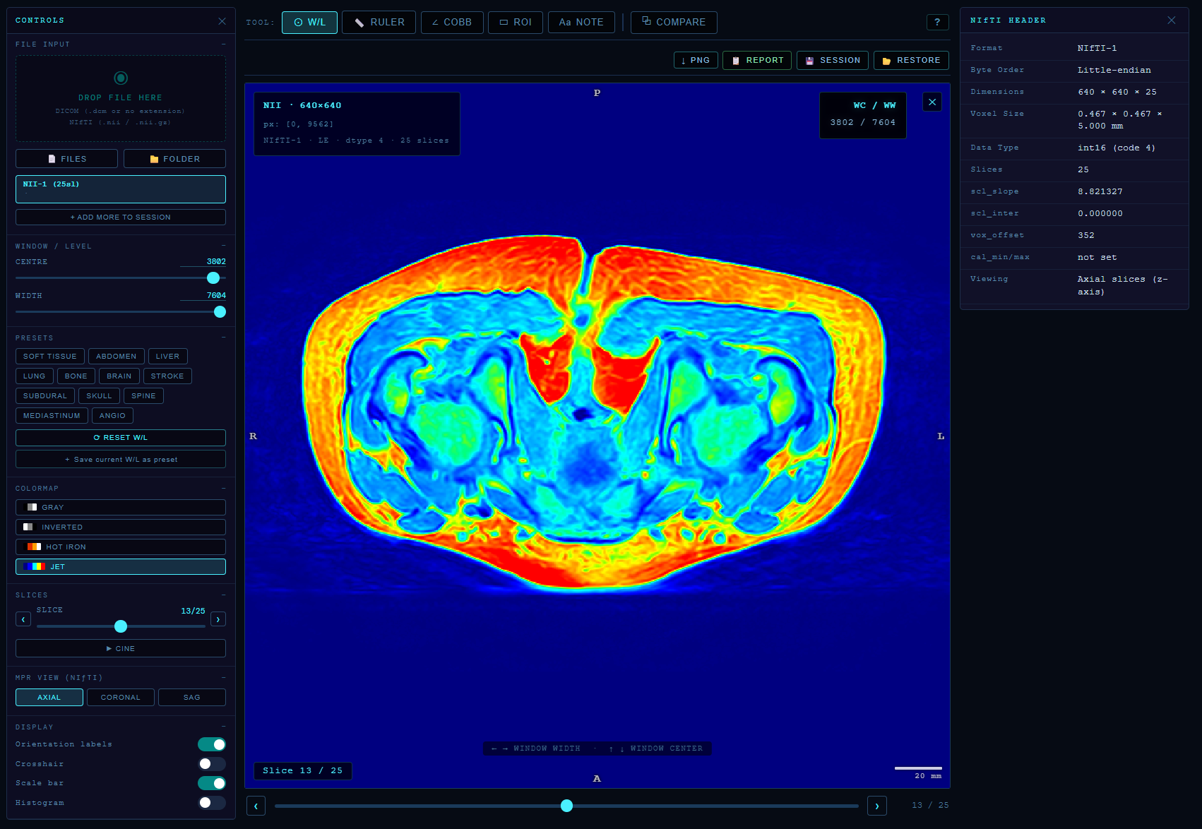The width and height of the screenshot is (1202, 829).
Task: Collapse the Window / Level section
Action: pos(224,246)
